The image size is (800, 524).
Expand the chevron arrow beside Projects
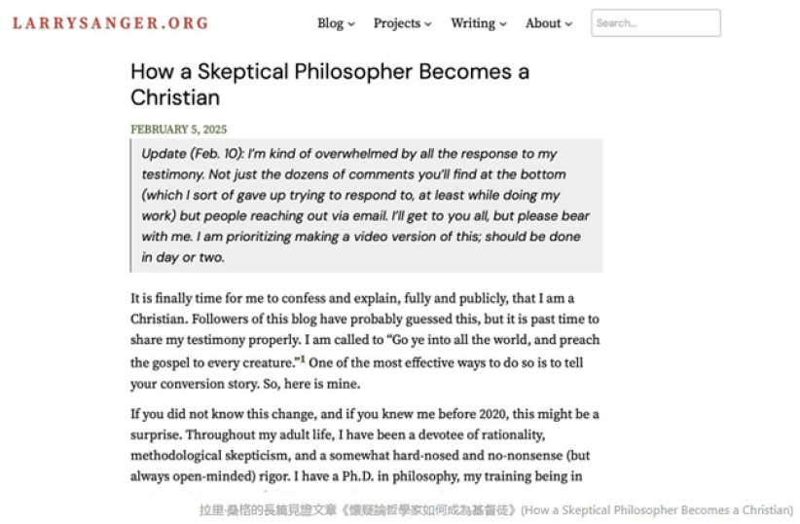[x=428, y=24]
